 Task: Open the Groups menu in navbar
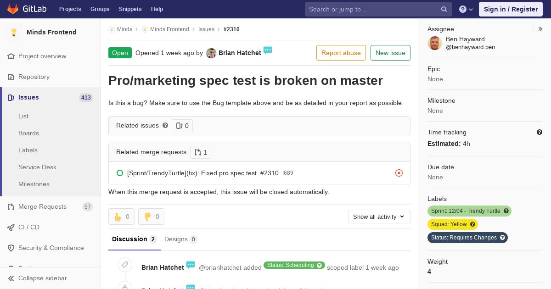[100, 9]
